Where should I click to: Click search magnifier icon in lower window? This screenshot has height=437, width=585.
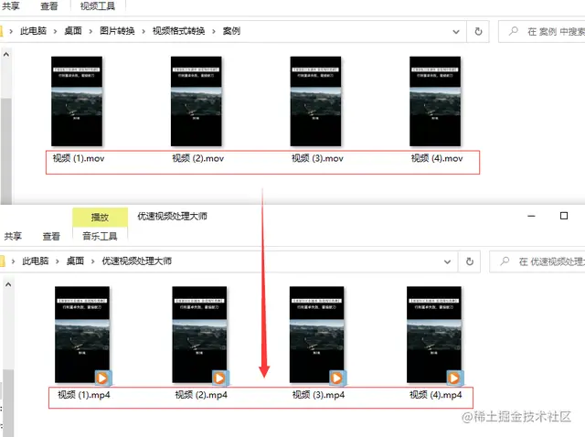click(505, 261)
